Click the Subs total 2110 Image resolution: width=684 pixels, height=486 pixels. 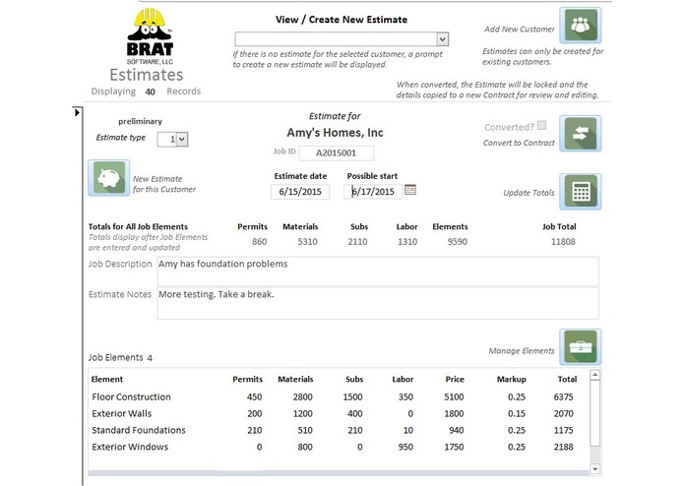(x=357, y=242)
